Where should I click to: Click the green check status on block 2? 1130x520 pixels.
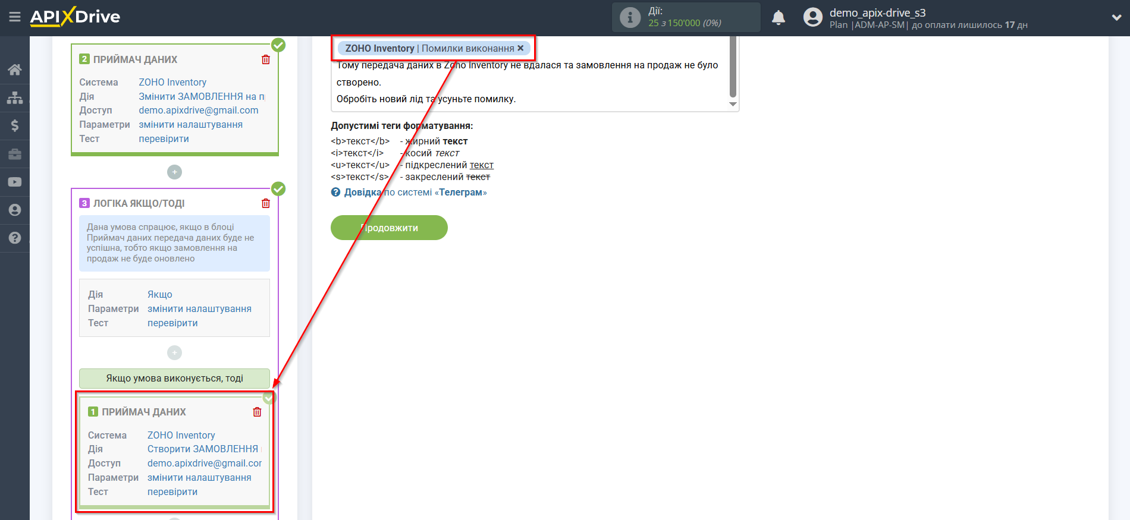(278, 45)
